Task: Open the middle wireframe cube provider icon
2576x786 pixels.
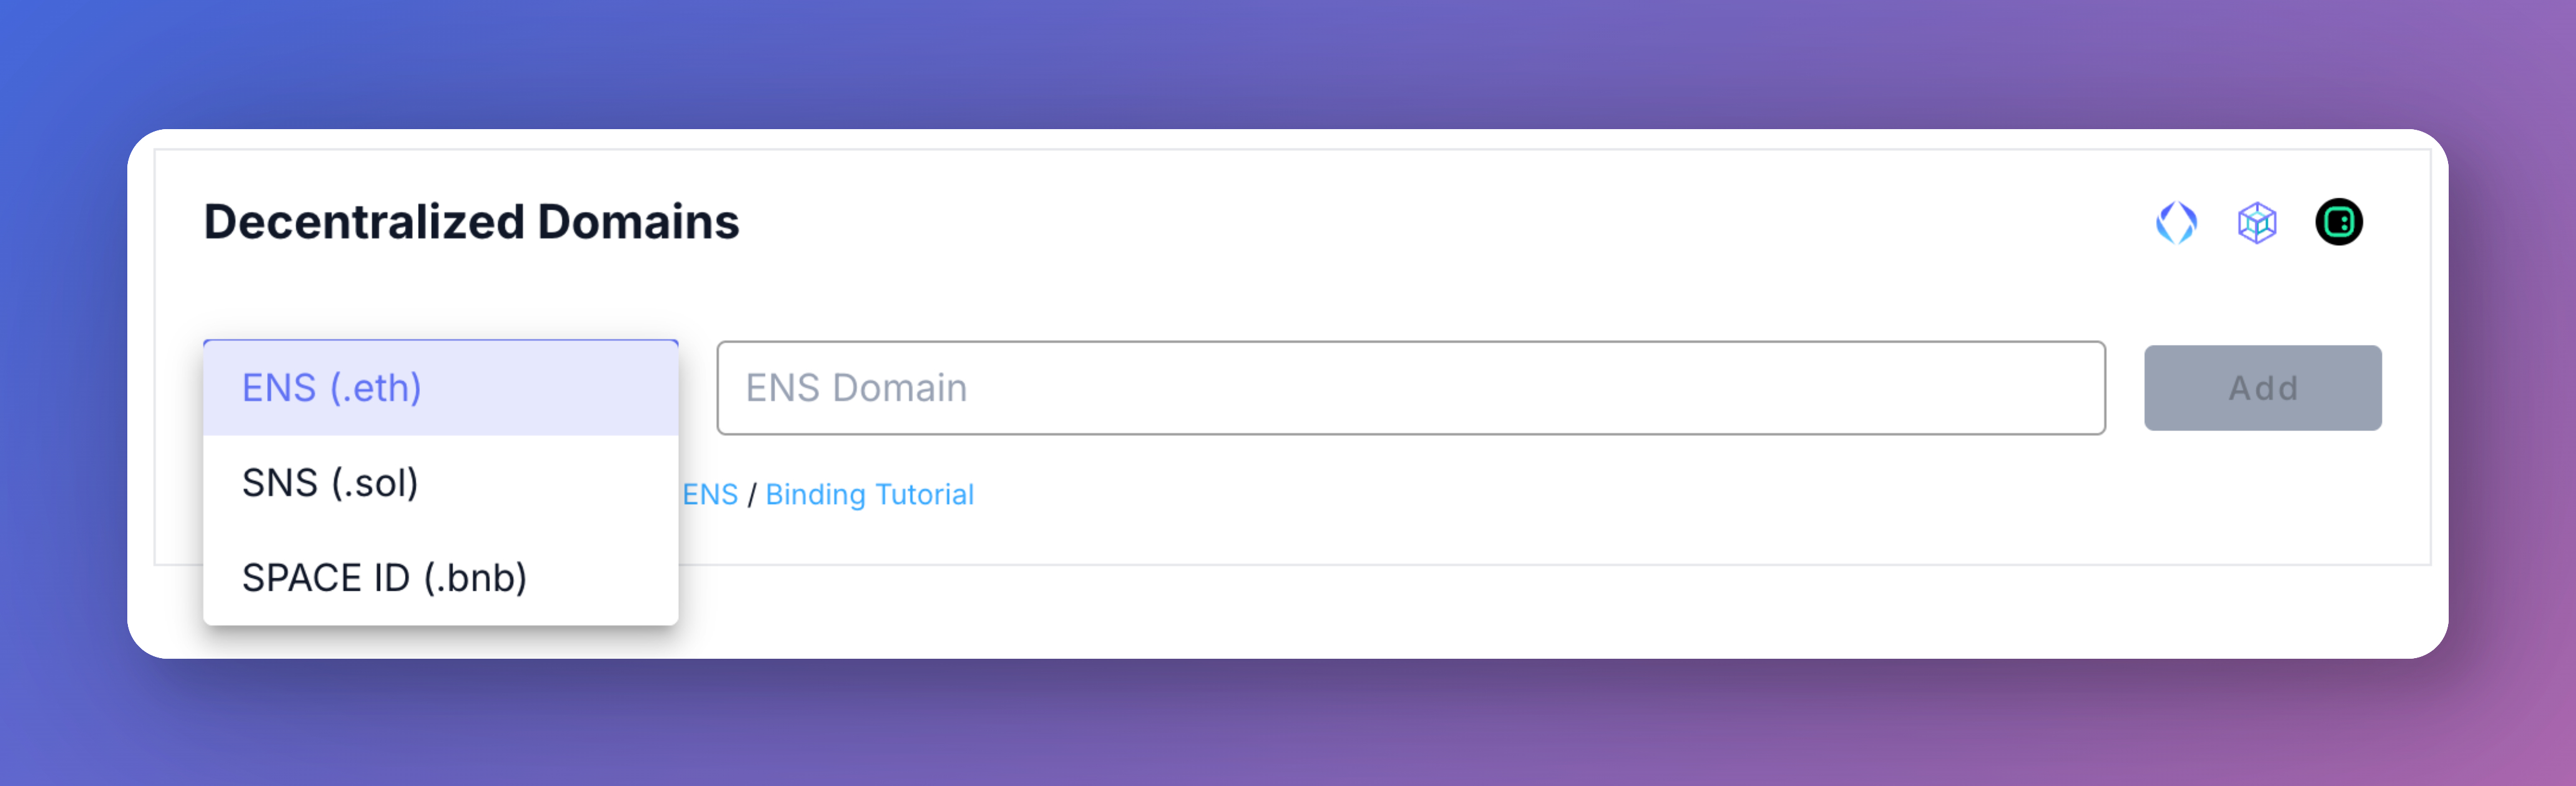Action: tap(2256, 222)
